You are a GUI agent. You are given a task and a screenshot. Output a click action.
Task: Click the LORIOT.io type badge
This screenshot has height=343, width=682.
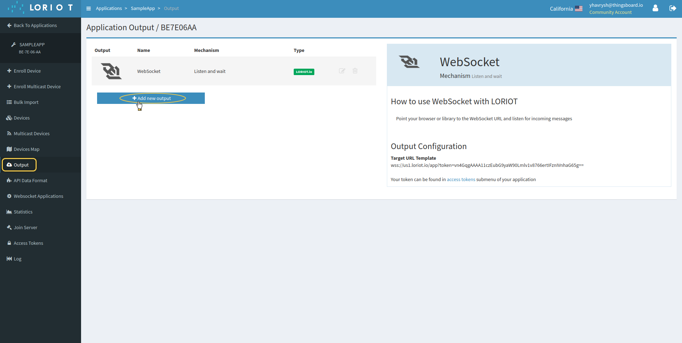click(x=304, y=72)
